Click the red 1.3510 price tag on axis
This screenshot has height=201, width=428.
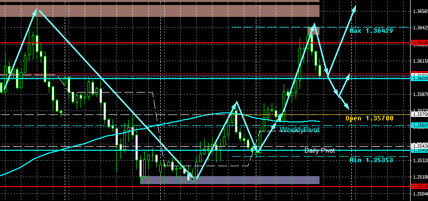[x=420, y=187]
